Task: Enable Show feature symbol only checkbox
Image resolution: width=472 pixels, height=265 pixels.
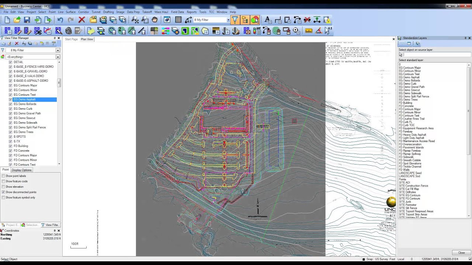Action: point(3,198)
